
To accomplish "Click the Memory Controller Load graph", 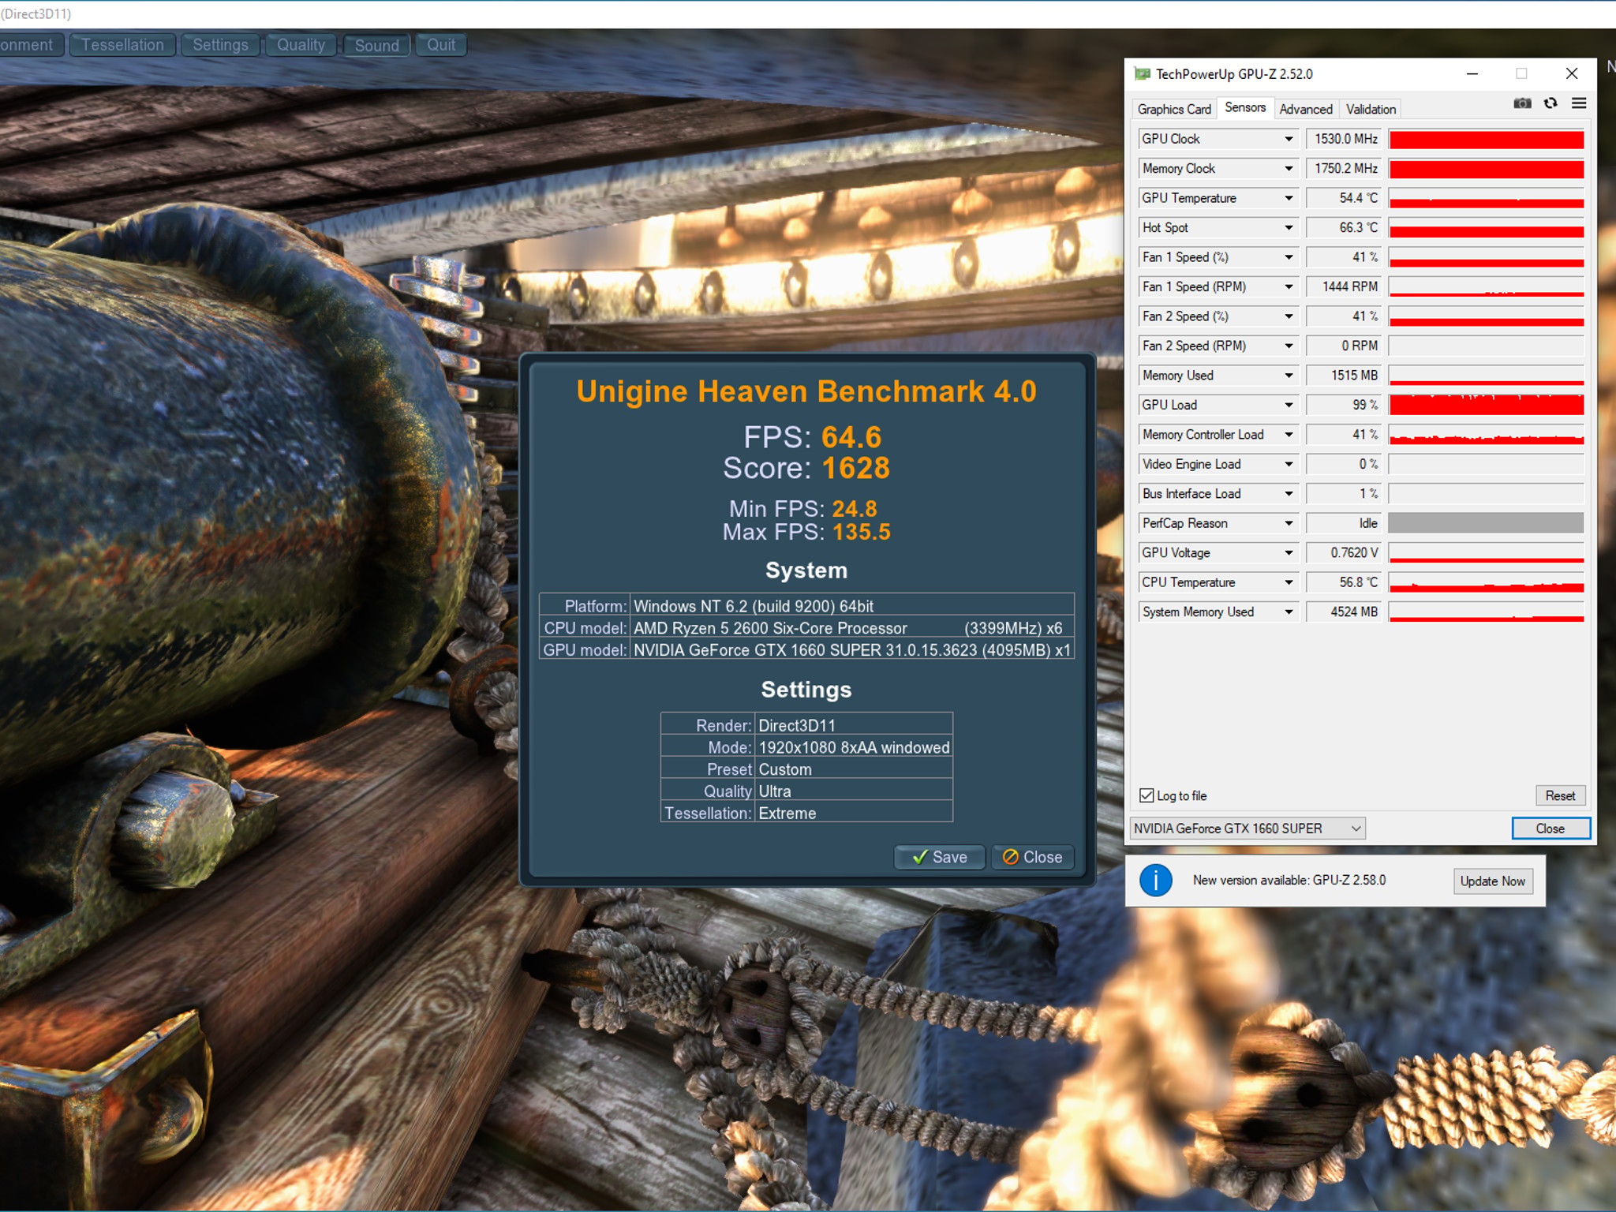I will click(1486, 435).
